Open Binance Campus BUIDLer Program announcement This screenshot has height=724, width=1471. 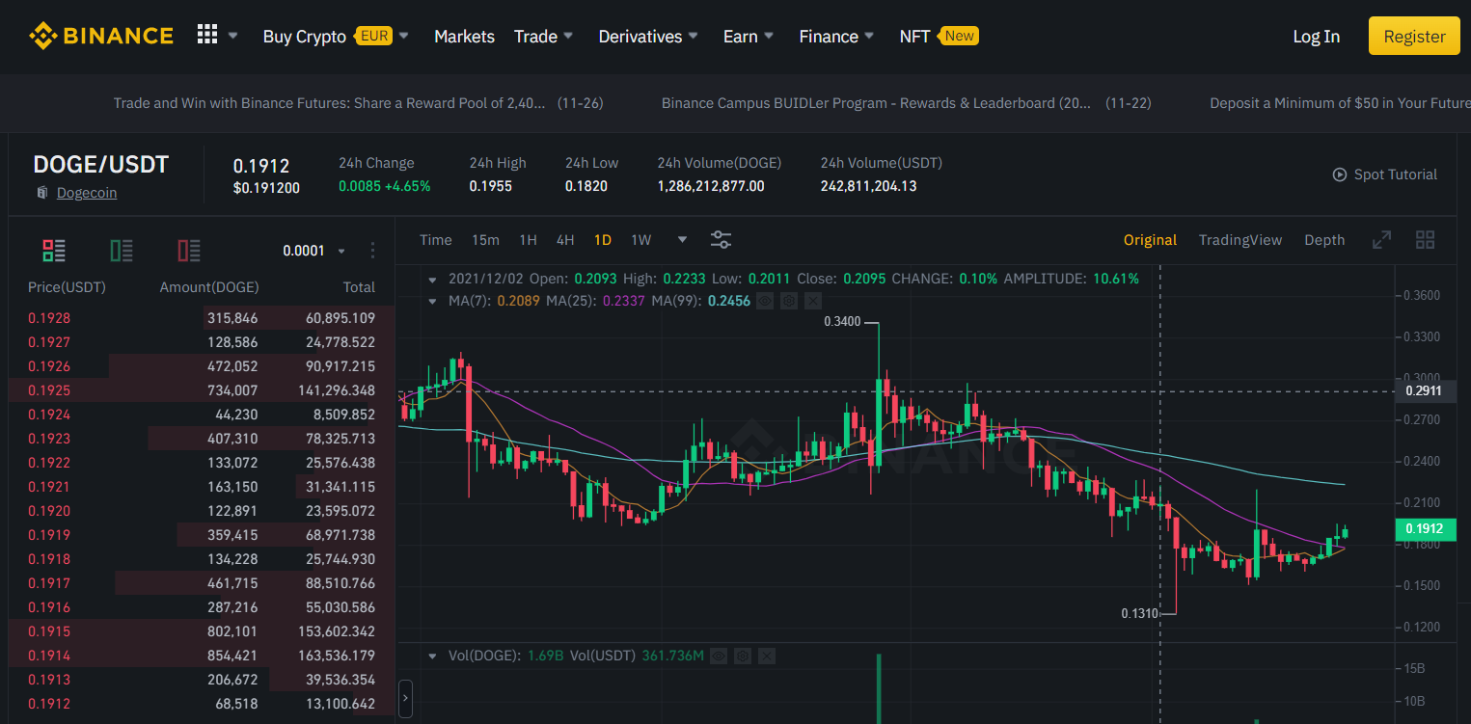906,103
